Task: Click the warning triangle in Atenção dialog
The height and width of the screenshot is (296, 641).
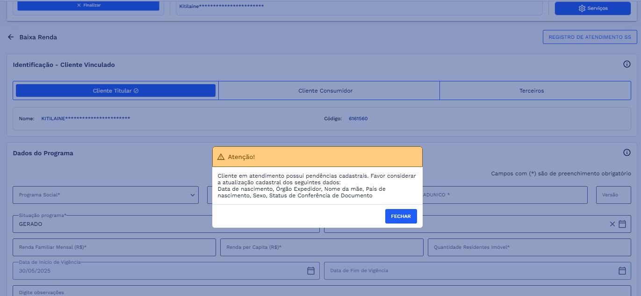Action: (x=221, y=157)
